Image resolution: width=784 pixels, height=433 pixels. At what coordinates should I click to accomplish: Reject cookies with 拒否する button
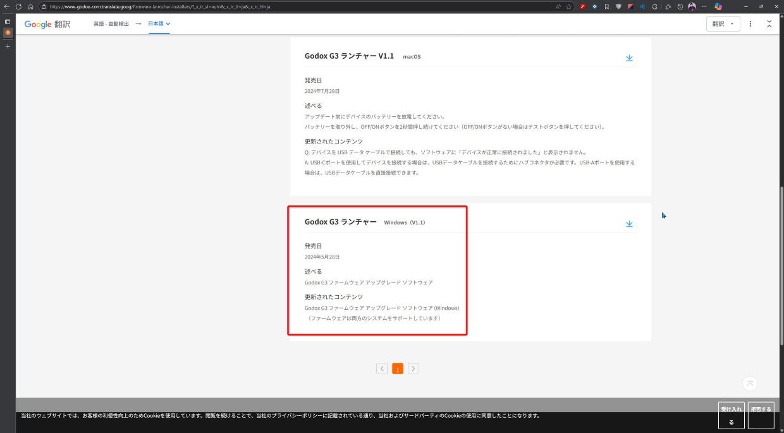761,415
